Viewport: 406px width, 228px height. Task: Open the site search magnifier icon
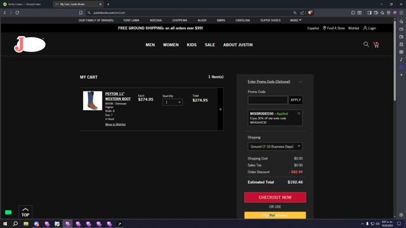[x=366, y=44]
